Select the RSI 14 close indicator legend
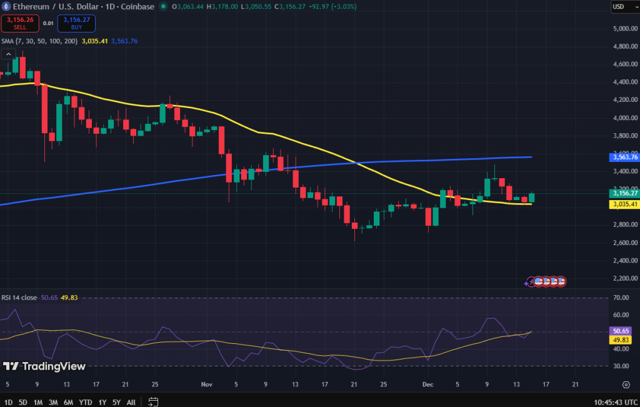The image size is (640, 407). coord(19,298)
